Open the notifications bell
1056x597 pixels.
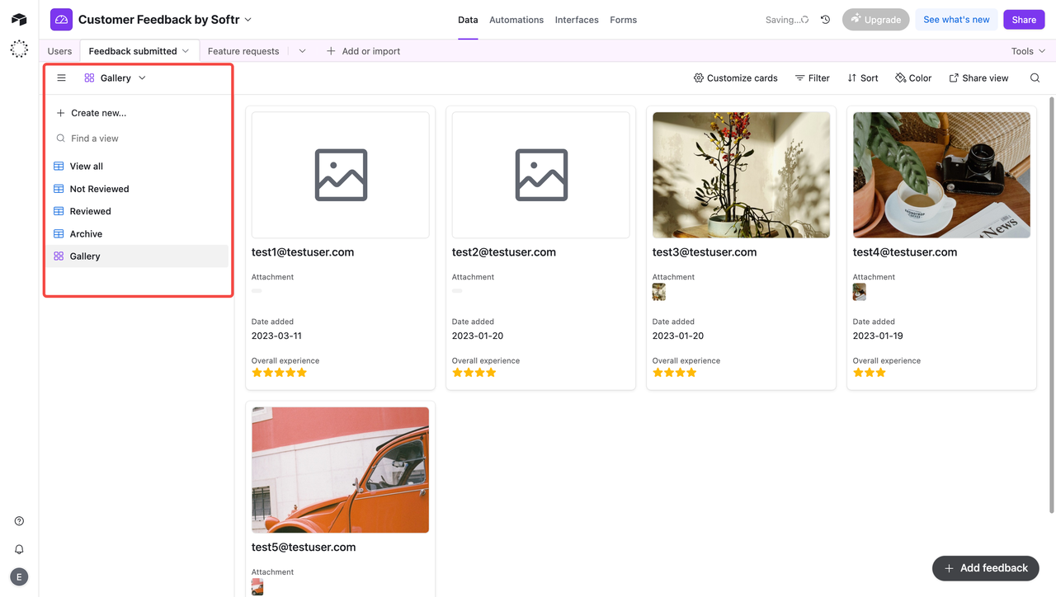pyautogui.click(x=18, y=548)
